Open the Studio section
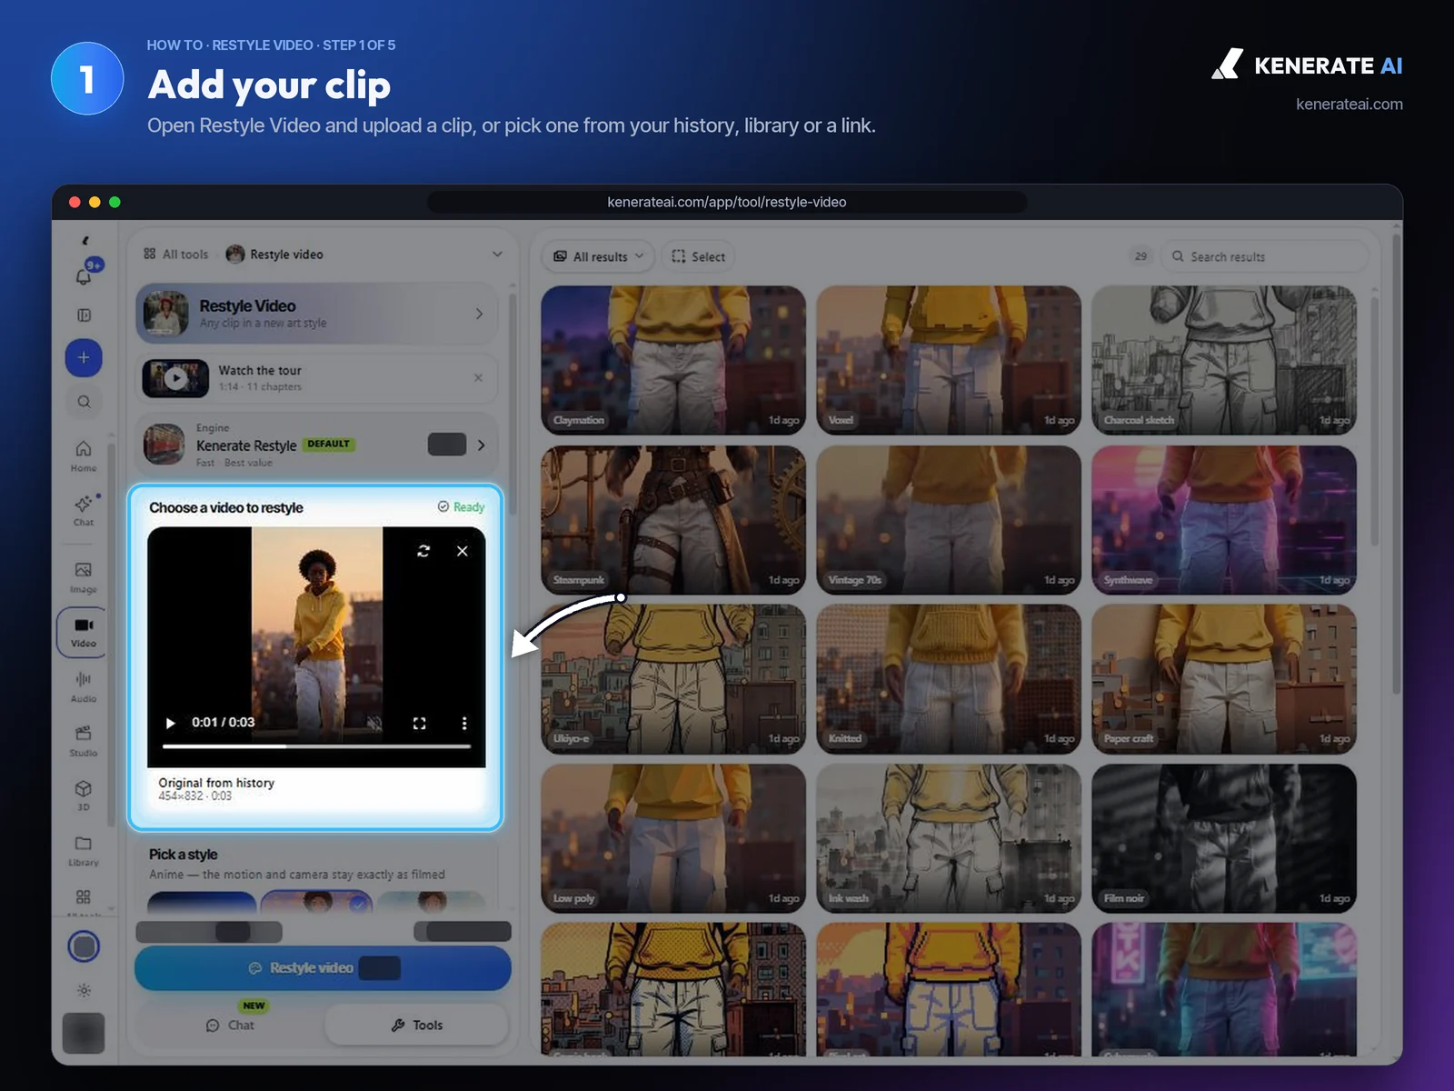The height and width of the screenshot is (1091, 1454). click(84, 741)
